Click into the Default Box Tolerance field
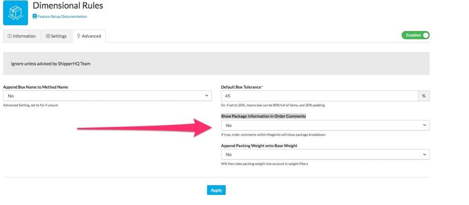 (x=319, y=96)
